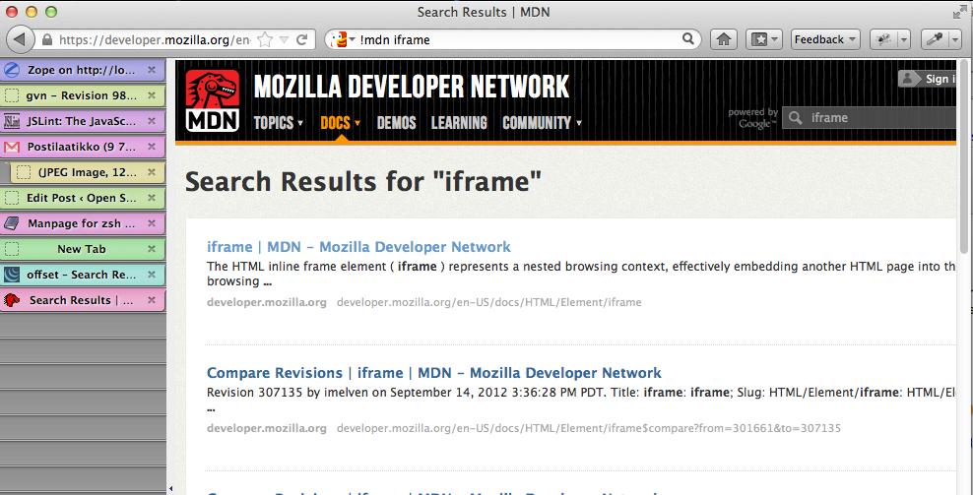Open the DEMOS navigation item

coord(397,123)
